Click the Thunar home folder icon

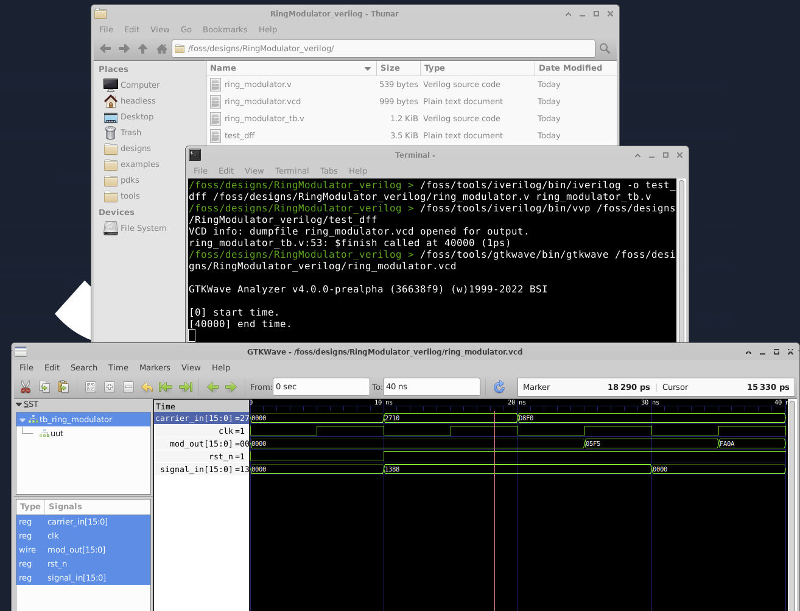click(161, 49)
